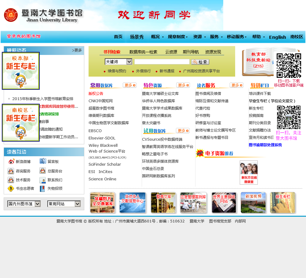Click the 技术服务 penguin icon
The image size is (306, 278).
(11, 180)
